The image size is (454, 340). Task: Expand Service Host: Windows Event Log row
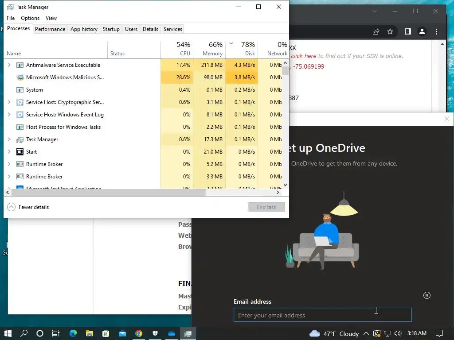pyautogui.click(x=9, y=115)
